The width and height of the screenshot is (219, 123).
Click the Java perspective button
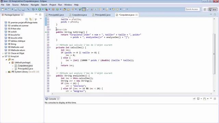click(213, 10)
